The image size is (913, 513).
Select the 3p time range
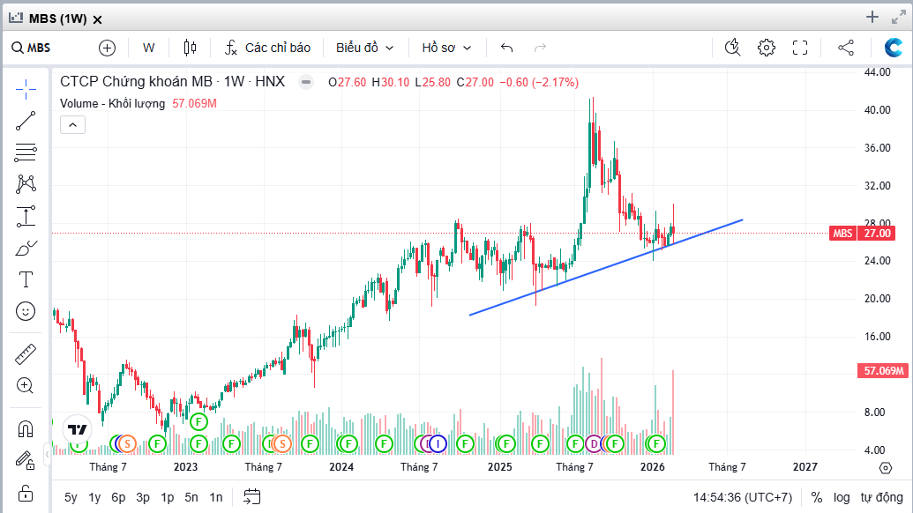[143, 497]
